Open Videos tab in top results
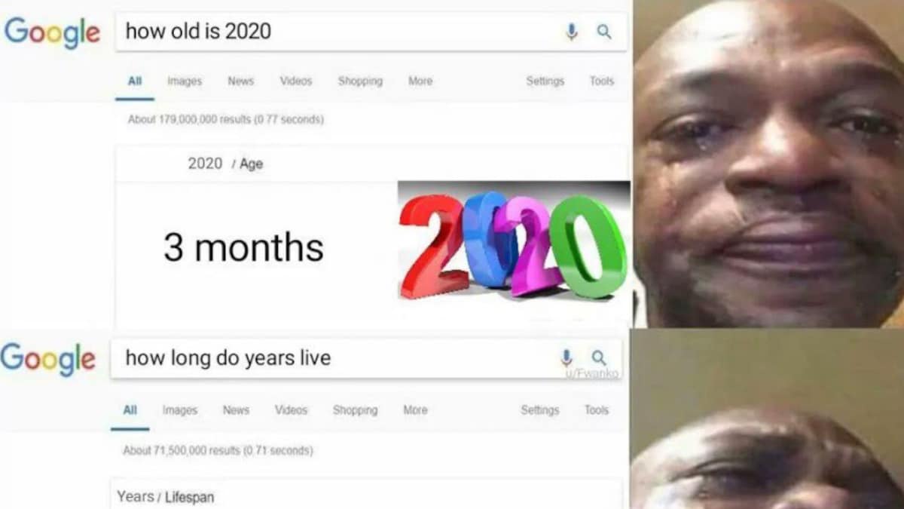The height and width of the screenshot is (509, 904). click(x=296, y=81)
